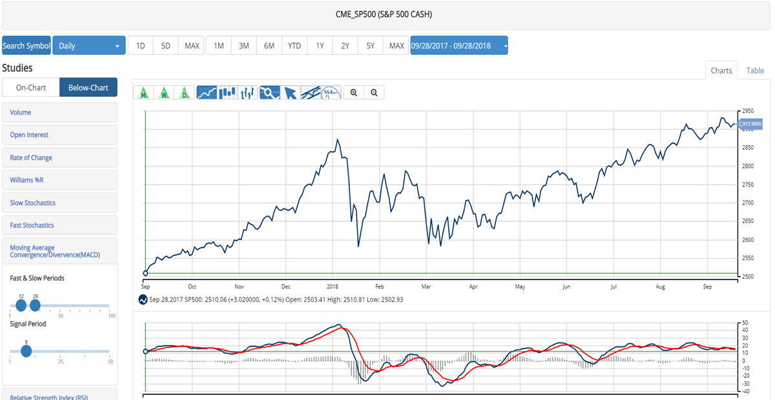Open the Daily interval dropdown
Image resolution: width=775 pixels, height=400 pixels.
[x=88, y=45]
